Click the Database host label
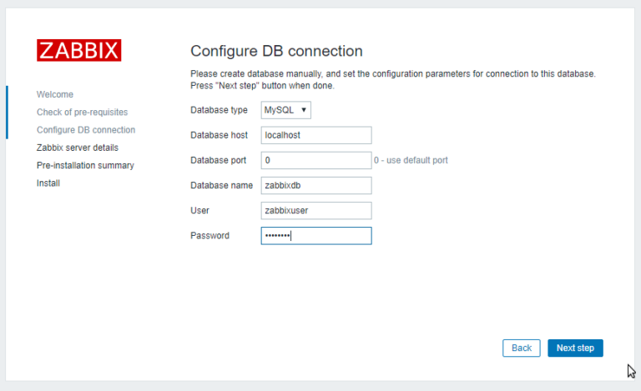The height and width of the screenshot is (391, 641). click(219, 135)
